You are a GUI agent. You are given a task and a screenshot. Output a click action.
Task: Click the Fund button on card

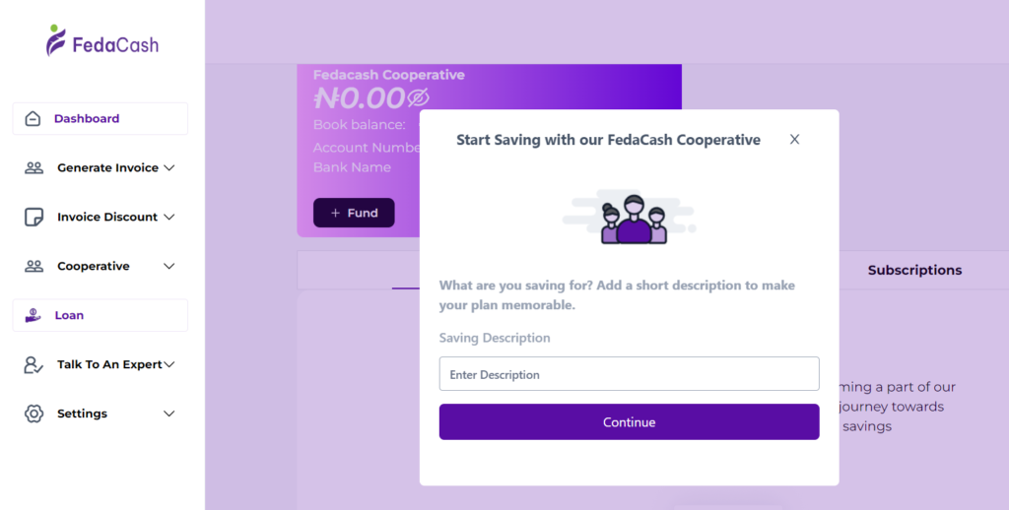pos(354,213)
